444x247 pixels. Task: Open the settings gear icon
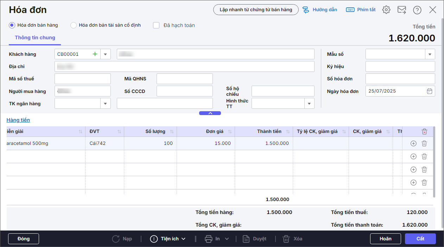(x=386, y=10)
